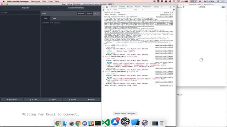This screenshot has height=127, width=227.
Task: Open the Network tab
Action: click(x=138, y=7)
